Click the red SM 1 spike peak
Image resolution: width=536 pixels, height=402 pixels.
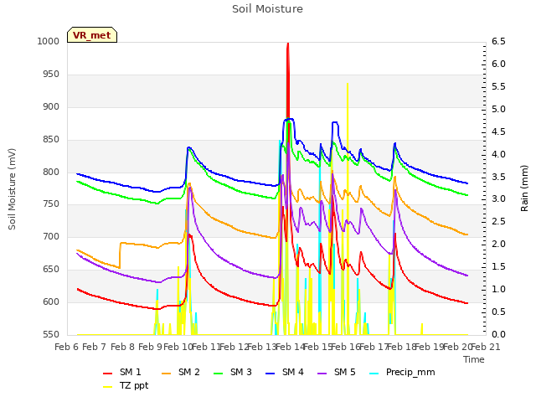point(288,44)
